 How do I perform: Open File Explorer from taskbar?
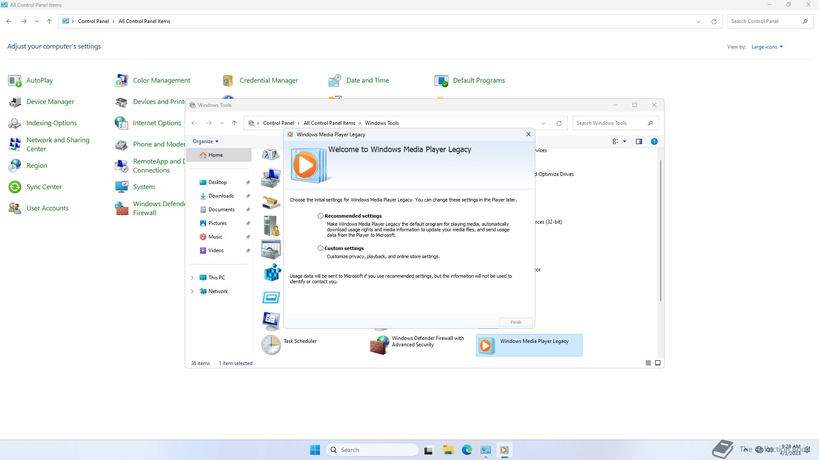point(448,450)
